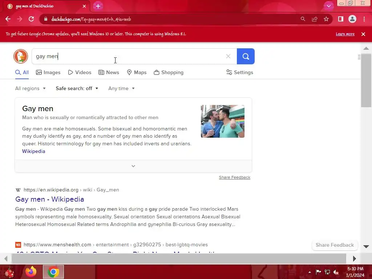Screen dimensions: 372x279
Task: Click the horizontal scroll right arrow
Action: tap(355, 258)
